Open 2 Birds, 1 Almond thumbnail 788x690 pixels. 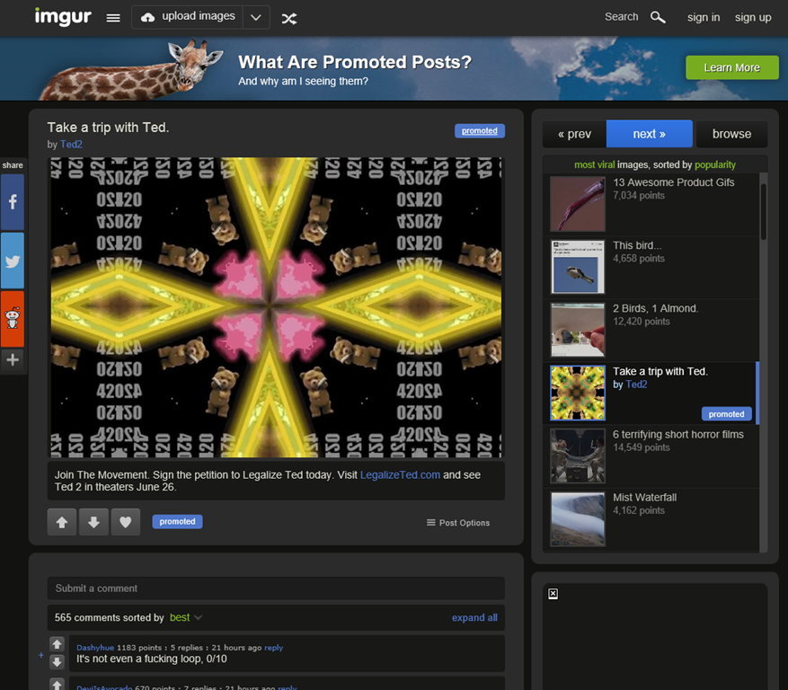[x=578, y=330]
